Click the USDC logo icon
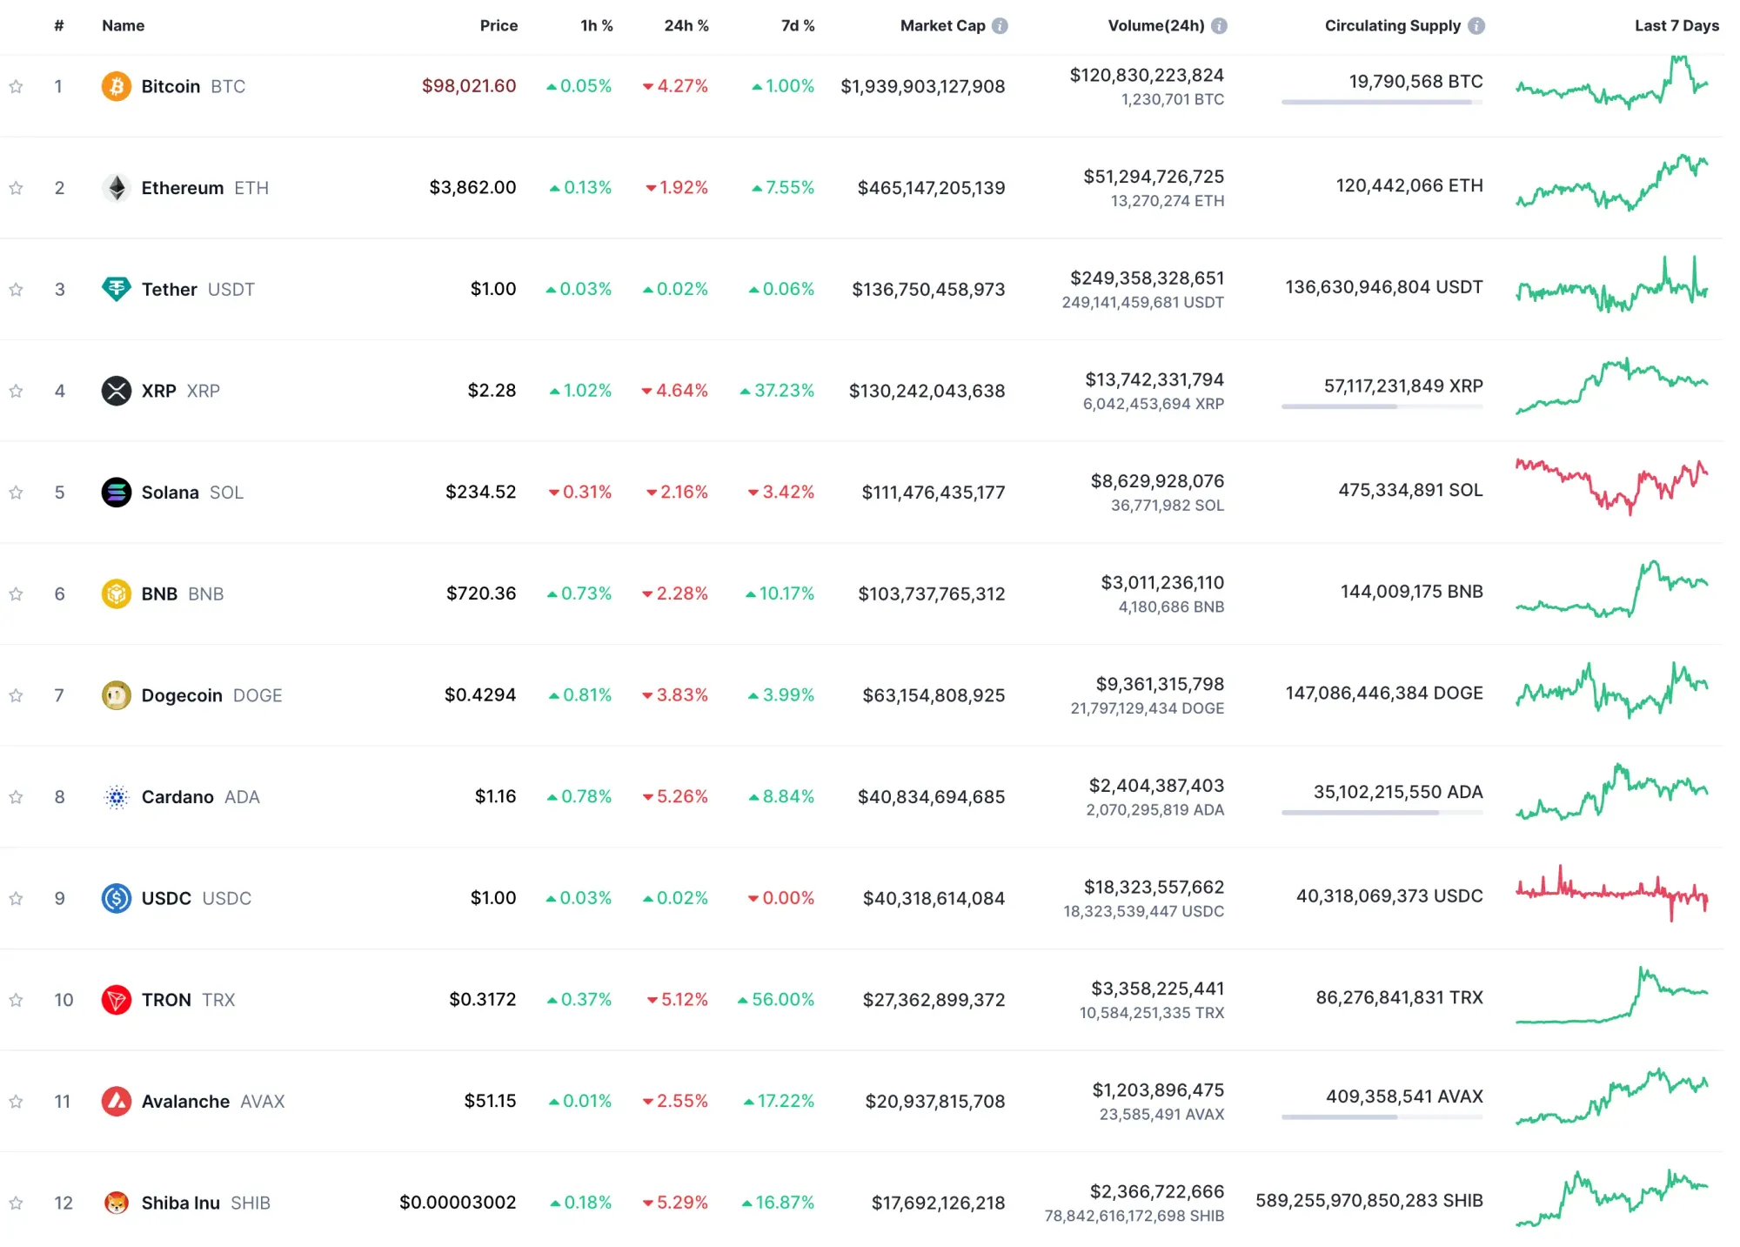 pos(116,898)
